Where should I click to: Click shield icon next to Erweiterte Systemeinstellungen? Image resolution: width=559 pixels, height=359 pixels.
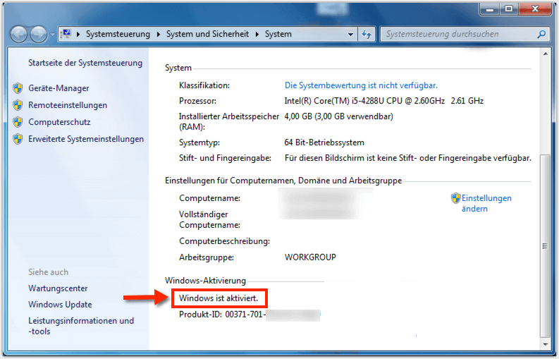click(x=18, y=139)
